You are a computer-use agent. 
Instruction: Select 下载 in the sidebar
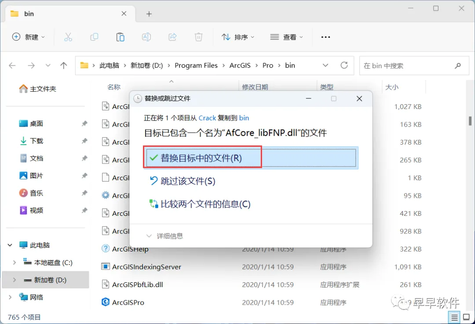31,141
